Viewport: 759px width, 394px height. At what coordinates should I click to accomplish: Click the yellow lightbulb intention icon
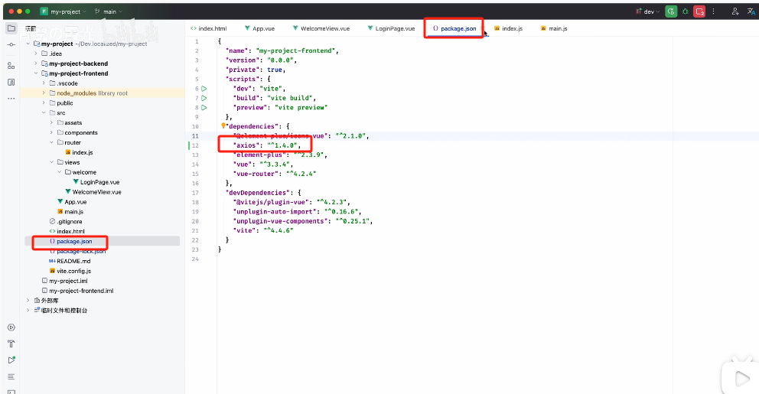coord(223,125)
